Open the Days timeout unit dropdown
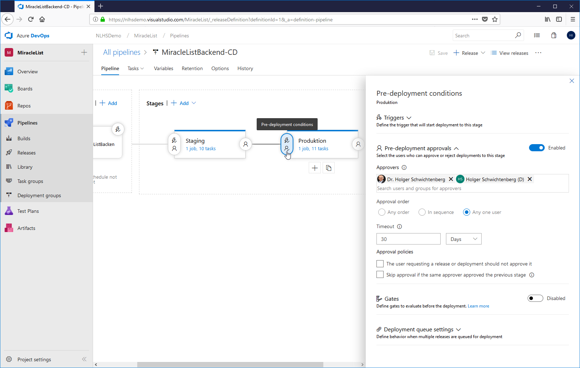This screenshot has width=580, height=368. tap(463, 239)
